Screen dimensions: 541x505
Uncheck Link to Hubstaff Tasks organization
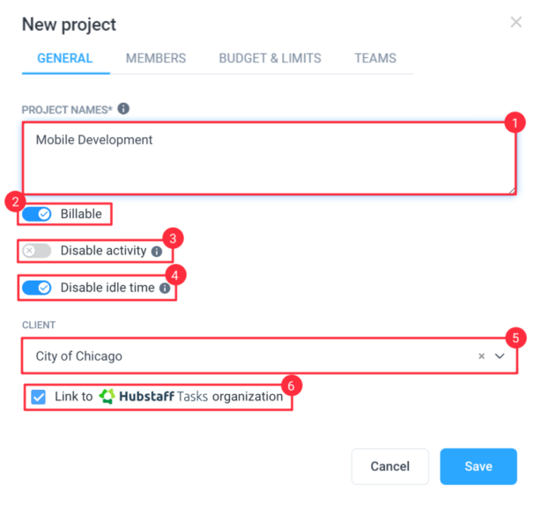pyautogui.click(x=38, y=397)
